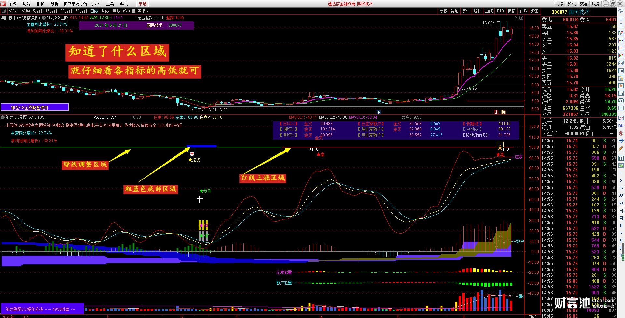The height and width of the screenshot is (318, 625).
Task: Click the back arrow sidebar icon
Action: pyautogui.click(x=621, y=10)
